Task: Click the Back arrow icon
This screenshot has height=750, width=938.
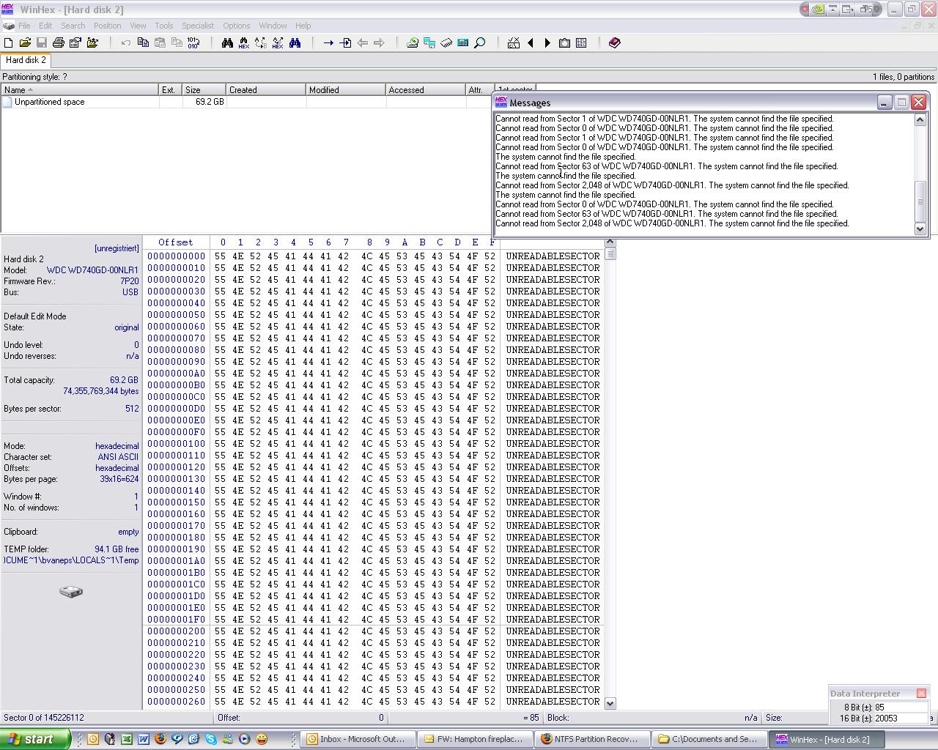Action: [362, 43]
